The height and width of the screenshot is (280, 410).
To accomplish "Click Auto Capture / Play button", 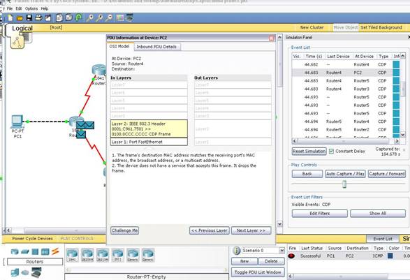I will tap(346, 174).
